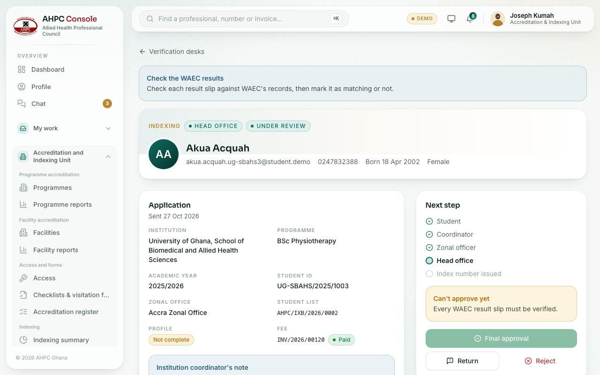This screenshot has height=375, width=600.
Task: Click the Checklists & visitation forms icon
Action: point(23,295)
